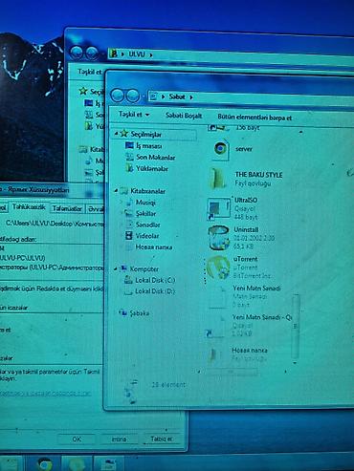
Task: Collapse the Kitabxanalar tree group
Action: [x=116, y=191]
